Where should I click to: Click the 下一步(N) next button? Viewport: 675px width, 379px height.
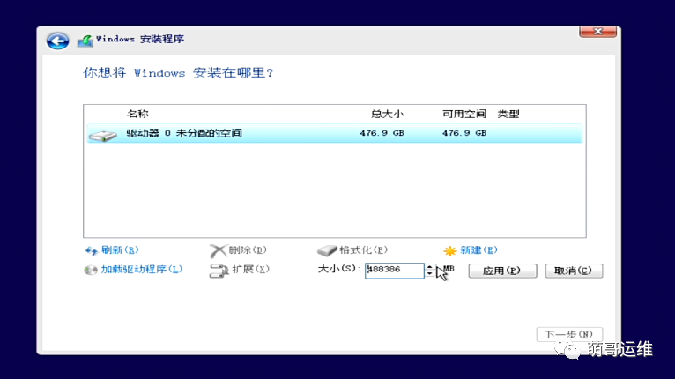click(x=569, y=334)
